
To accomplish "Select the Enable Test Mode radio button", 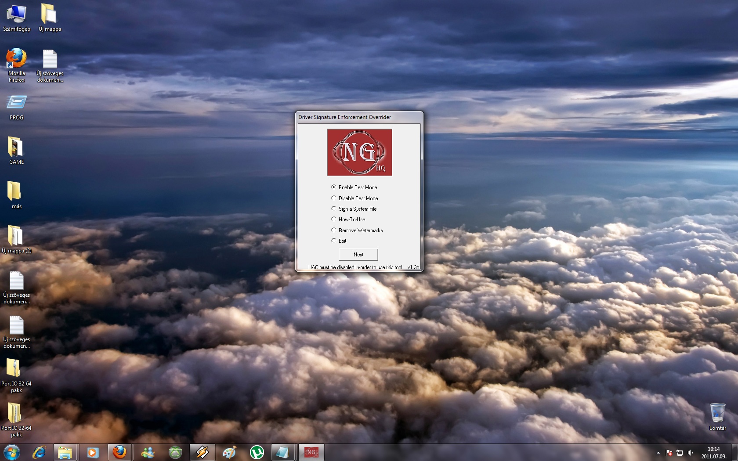I will (x=334, y=187).
